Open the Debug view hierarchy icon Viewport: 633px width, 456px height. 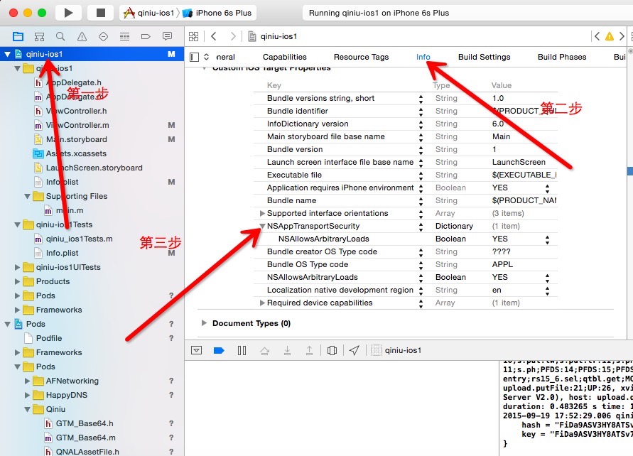pyautogui.click(x=332, y=350)
